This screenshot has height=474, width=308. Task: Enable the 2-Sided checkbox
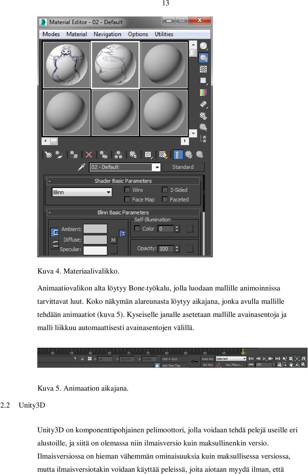click(165, 190)
